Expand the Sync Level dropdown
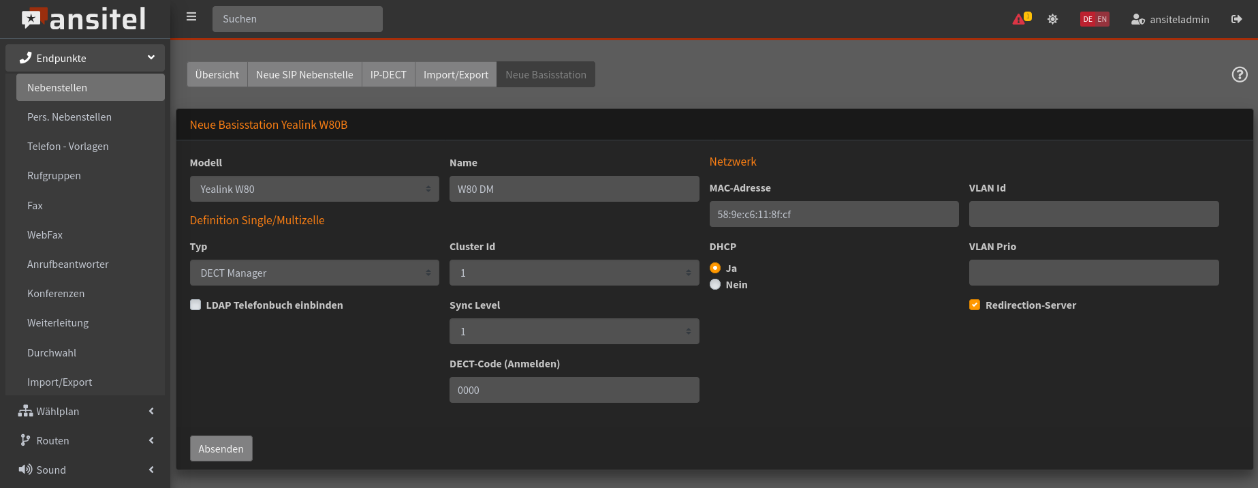The image size is (1258, 488). click(x=573, y=332)
